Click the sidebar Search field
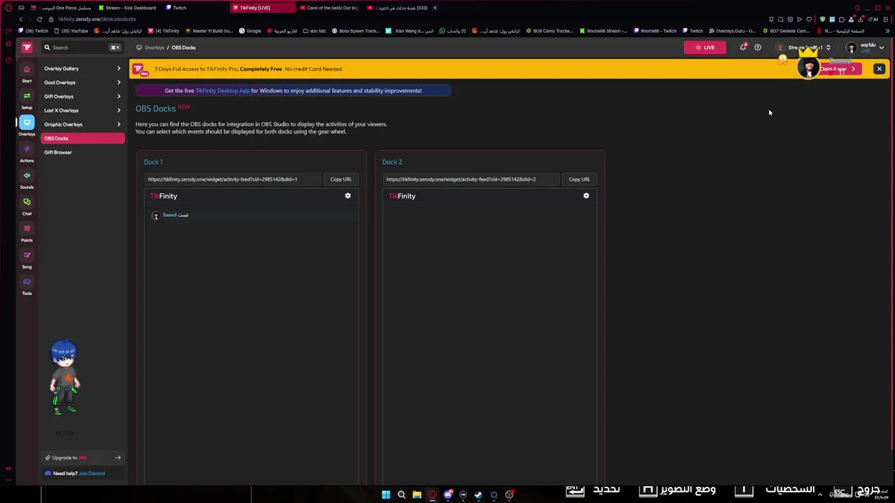The width and height of the screenshot is (895, 503). tap(82, 48)
